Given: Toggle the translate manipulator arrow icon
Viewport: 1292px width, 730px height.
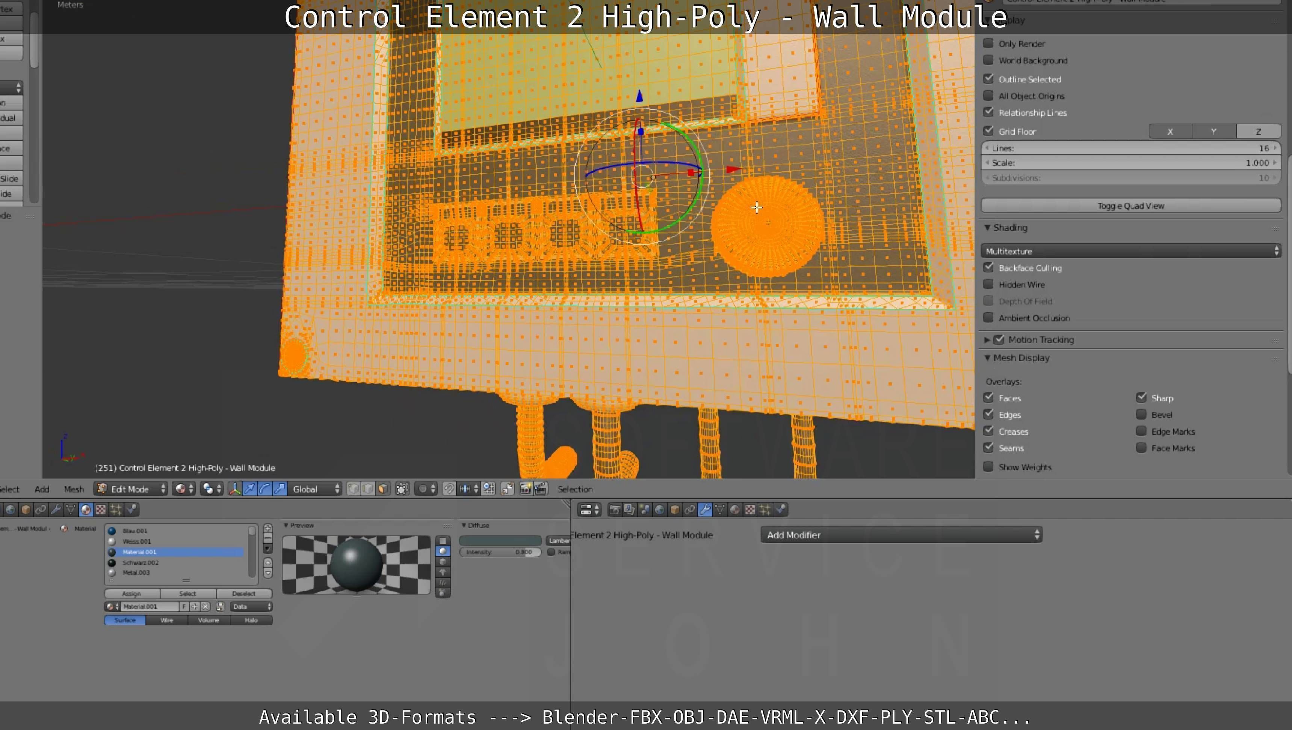Looking at the screenshot, I should click(250, 489).
